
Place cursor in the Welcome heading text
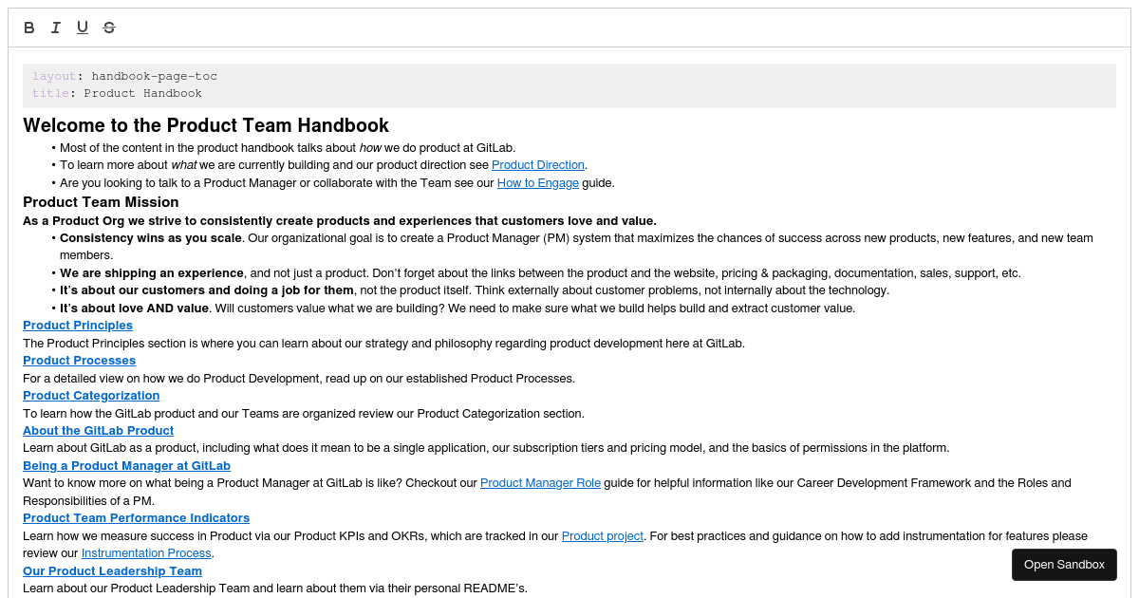[204, 125]
